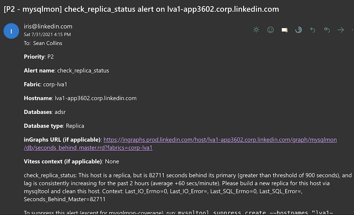The width and height of the screenshot is (354, 215).
Task: Select recipient name Sean Collins
Action: coord(48,43)
